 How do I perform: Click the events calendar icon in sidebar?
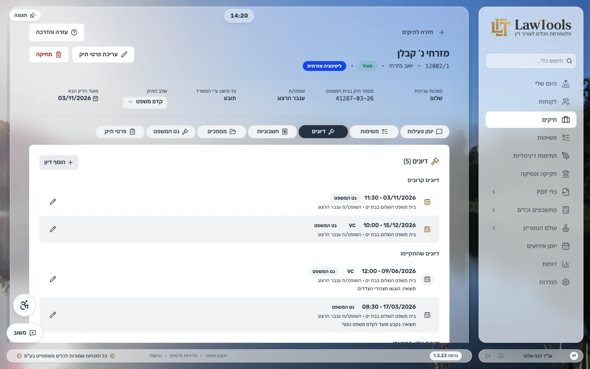point(566,246)
